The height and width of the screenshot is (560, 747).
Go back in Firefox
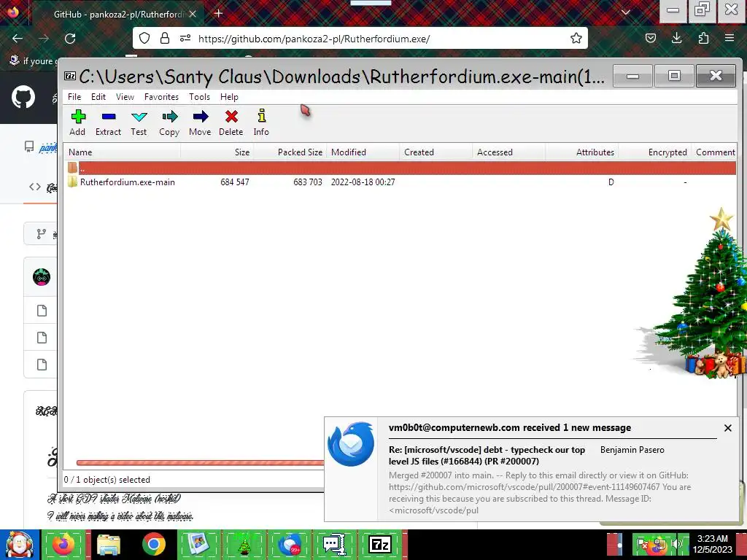tap(18, 39)
